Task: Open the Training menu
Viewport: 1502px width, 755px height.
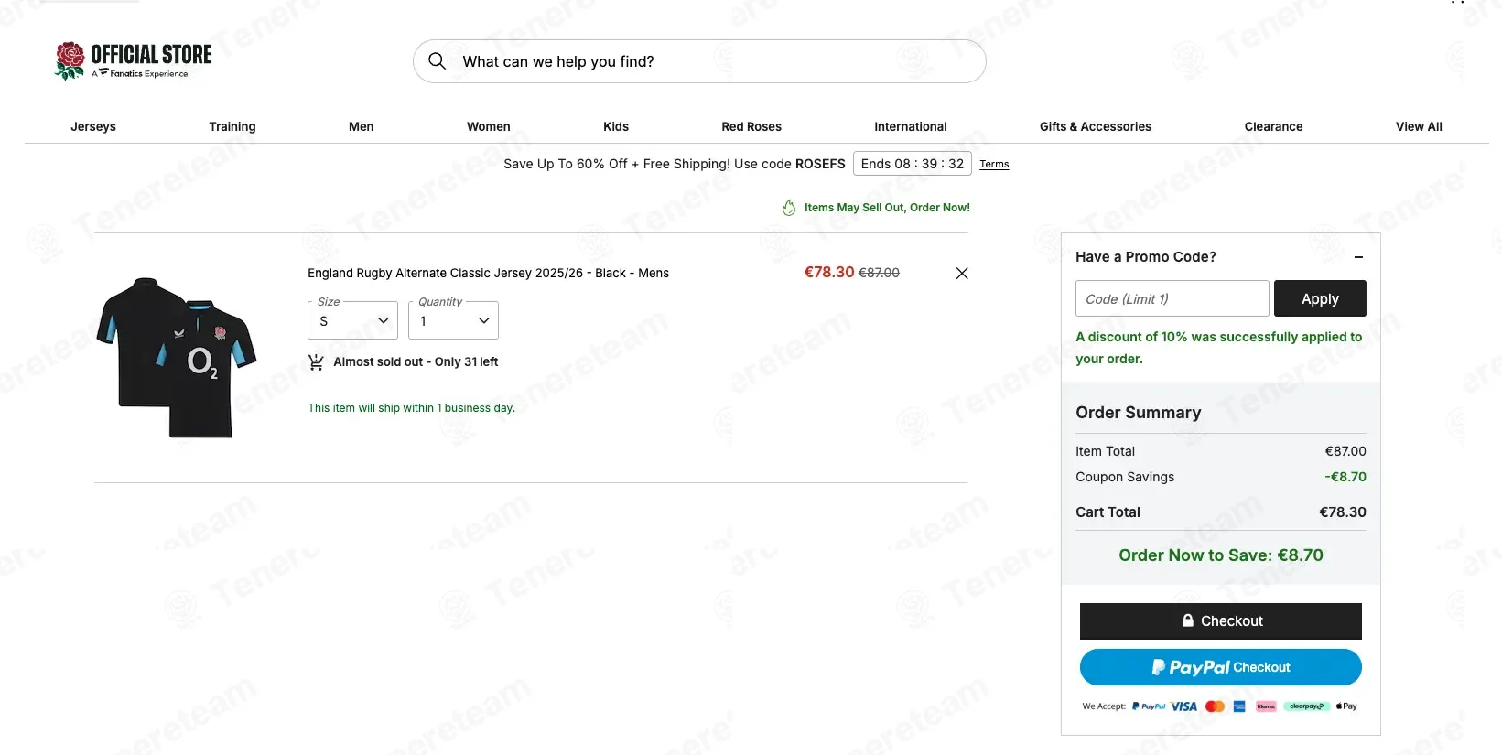Action: tap(232, 126)
